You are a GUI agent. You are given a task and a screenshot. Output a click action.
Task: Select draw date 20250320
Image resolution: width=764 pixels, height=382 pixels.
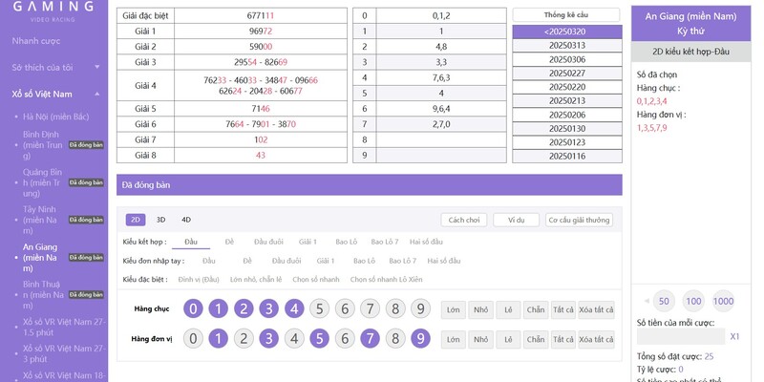point(567,32)
